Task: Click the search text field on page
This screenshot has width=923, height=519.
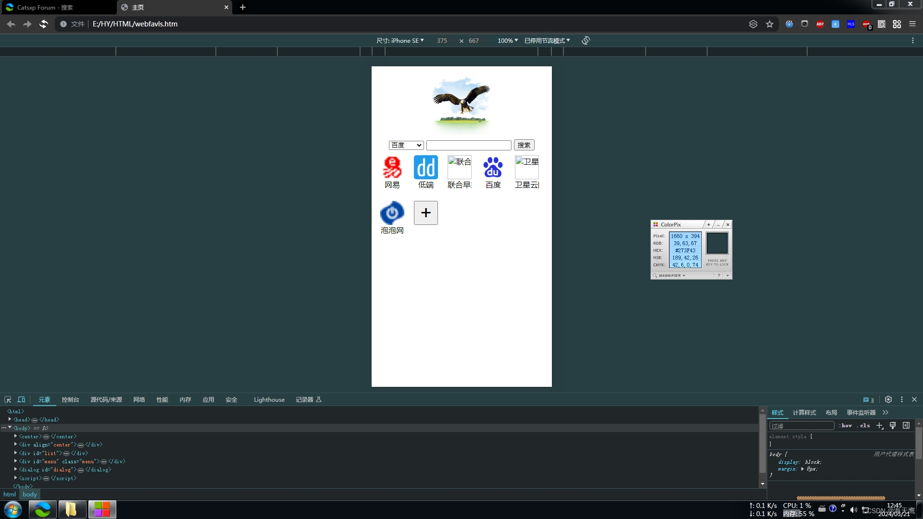Action: (469, 145)
